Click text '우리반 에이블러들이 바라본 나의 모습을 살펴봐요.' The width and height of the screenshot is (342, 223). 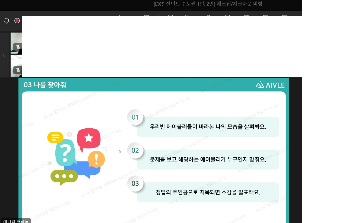pyautogui.click(x=208, y=127)
